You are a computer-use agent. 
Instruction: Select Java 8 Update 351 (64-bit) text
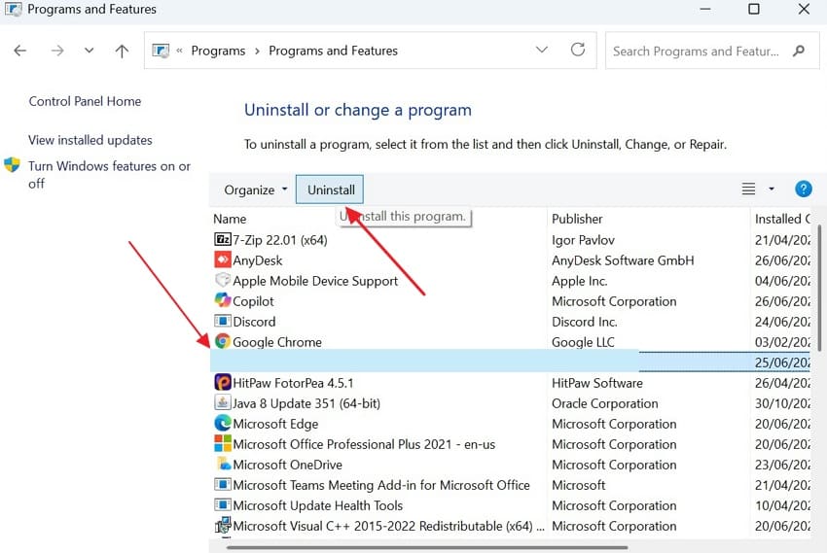(x=306, y=403)
